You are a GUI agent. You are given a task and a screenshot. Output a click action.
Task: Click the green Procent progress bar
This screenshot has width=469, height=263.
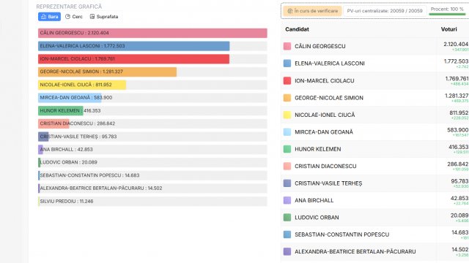(447, 14)
